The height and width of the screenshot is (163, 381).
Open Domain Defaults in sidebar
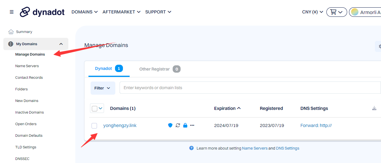(29, 136)
